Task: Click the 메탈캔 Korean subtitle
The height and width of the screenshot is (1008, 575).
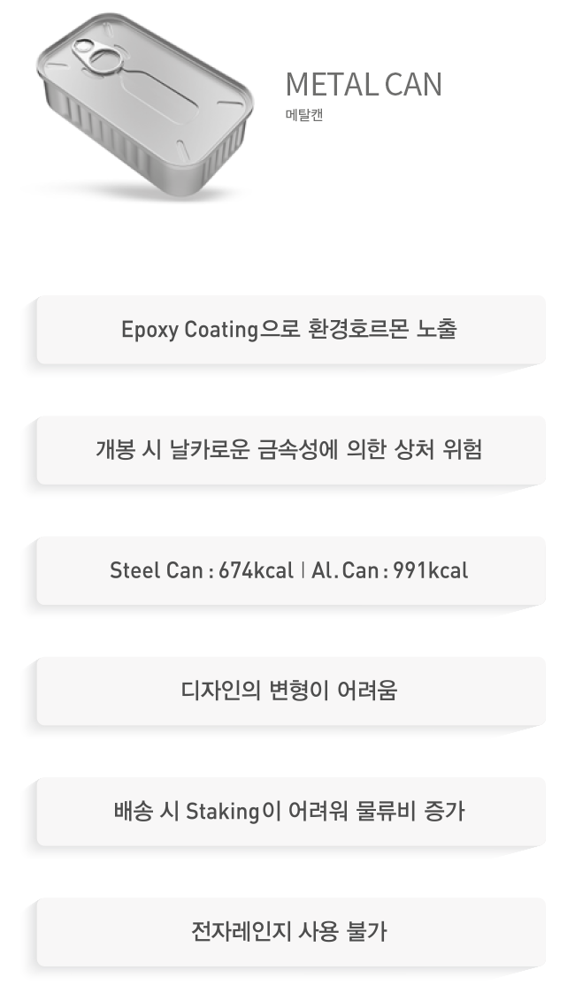Action: (x=303, y=114)
